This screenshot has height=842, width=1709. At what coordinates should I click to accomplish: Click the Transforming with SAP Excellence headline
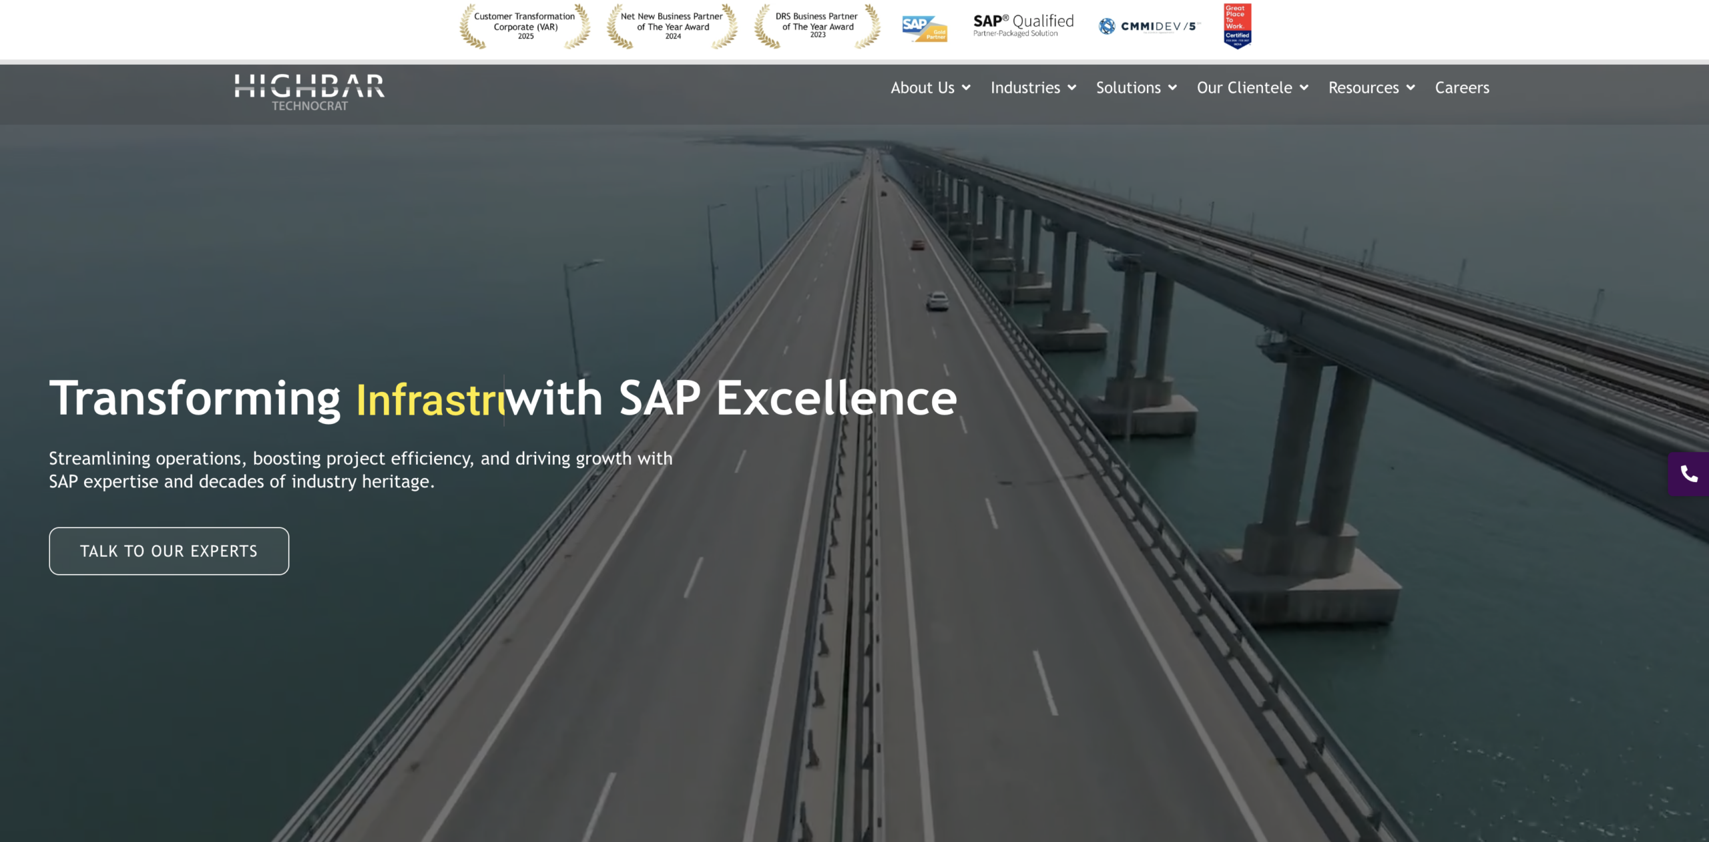point(503,399)
